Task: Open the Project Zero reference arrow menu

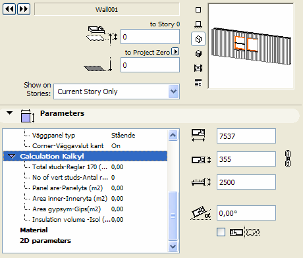Action: (175, 52)
